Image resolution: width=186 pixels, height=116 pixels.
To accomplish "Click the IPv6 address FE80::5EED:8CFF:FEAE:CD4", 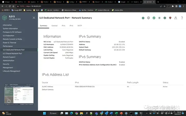I will (85, 87).
